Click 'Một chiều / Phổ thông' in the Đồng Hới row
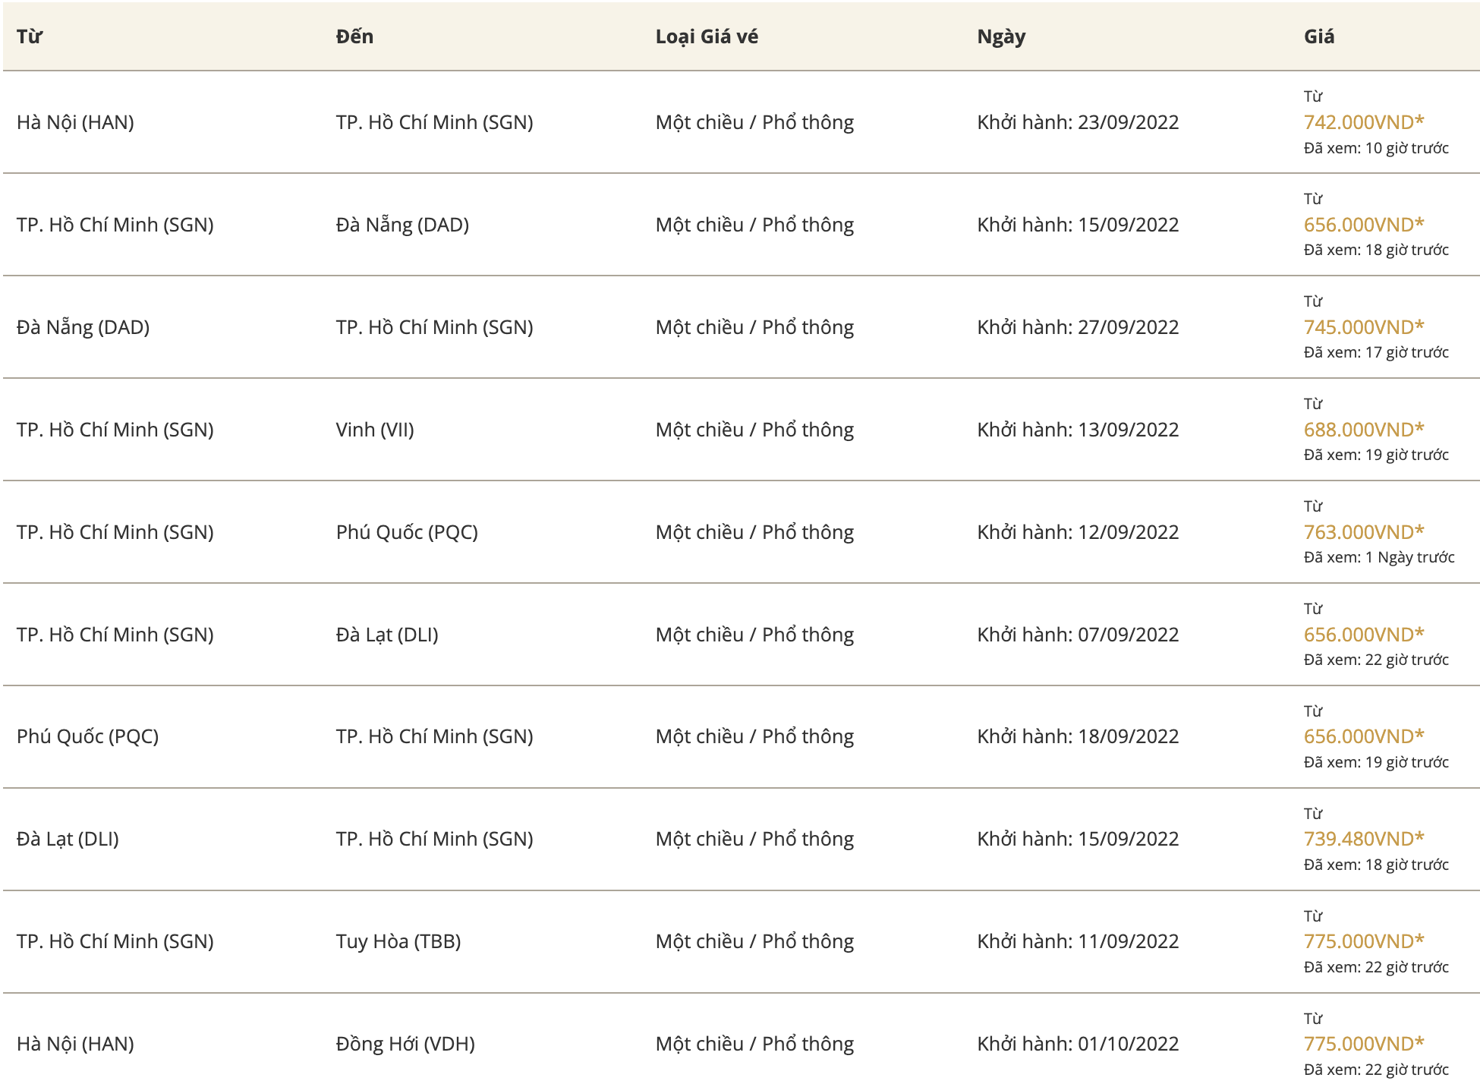The width and height of the screenshot is (1480, 1084). [x=754, y=1044]
